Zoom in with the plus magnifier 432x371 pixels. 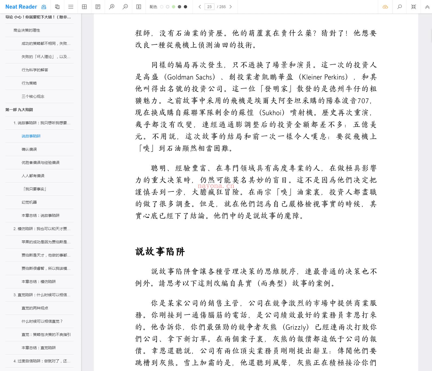[x=112, y=7]
